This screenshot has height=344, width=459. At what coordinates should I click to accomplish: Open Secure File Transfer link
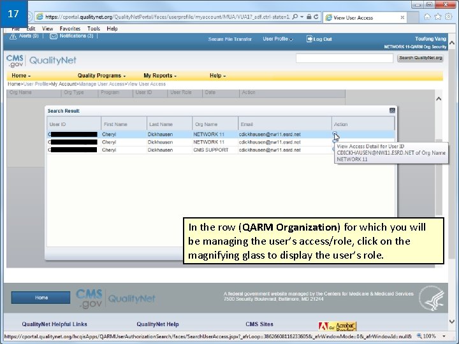point(229,39)
